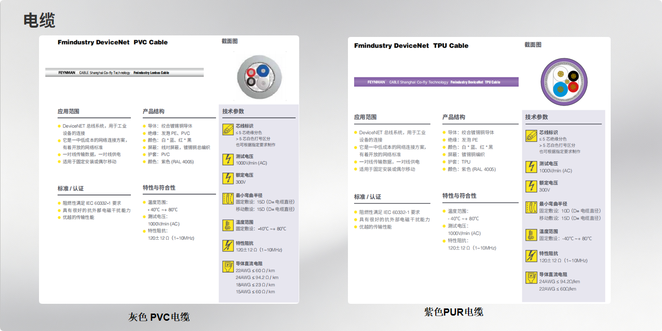Click the 截面图 label above the PVC cross-section
The height and width of the screenshot is (331, 662).
[229, 41]
